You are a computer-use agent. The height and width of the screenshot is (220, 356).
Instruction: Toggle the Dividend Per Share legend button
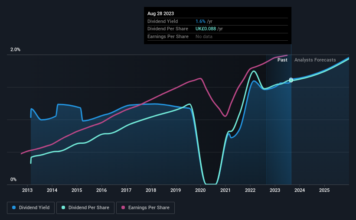(85, 208)
